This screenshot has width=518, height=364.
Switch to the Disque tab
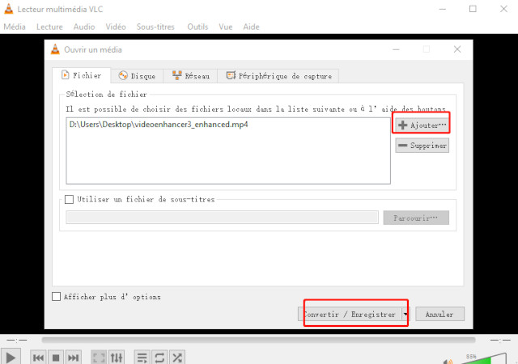point(137,76)
